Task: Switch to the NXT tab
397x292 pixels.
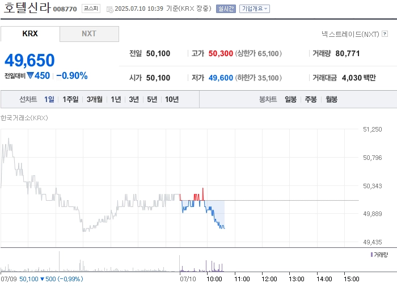Action: 89,33
